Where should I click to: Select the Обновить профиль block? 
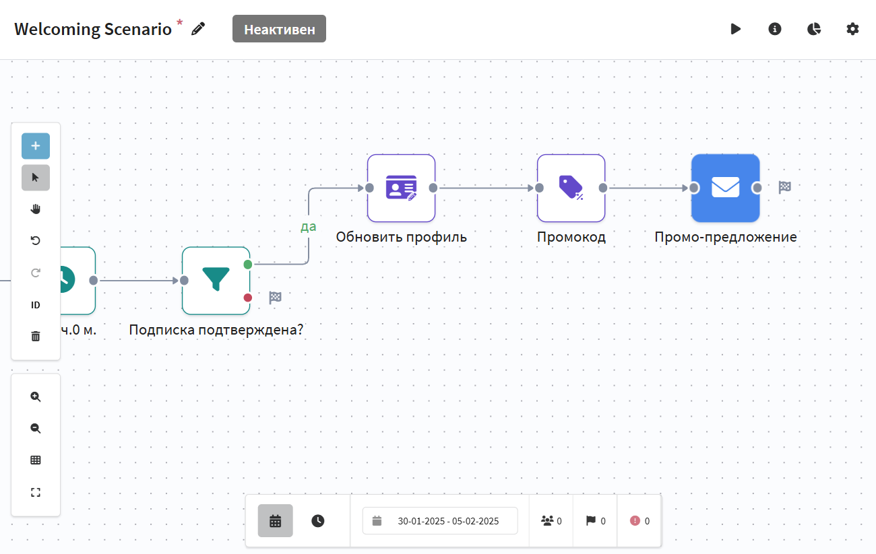401,188
